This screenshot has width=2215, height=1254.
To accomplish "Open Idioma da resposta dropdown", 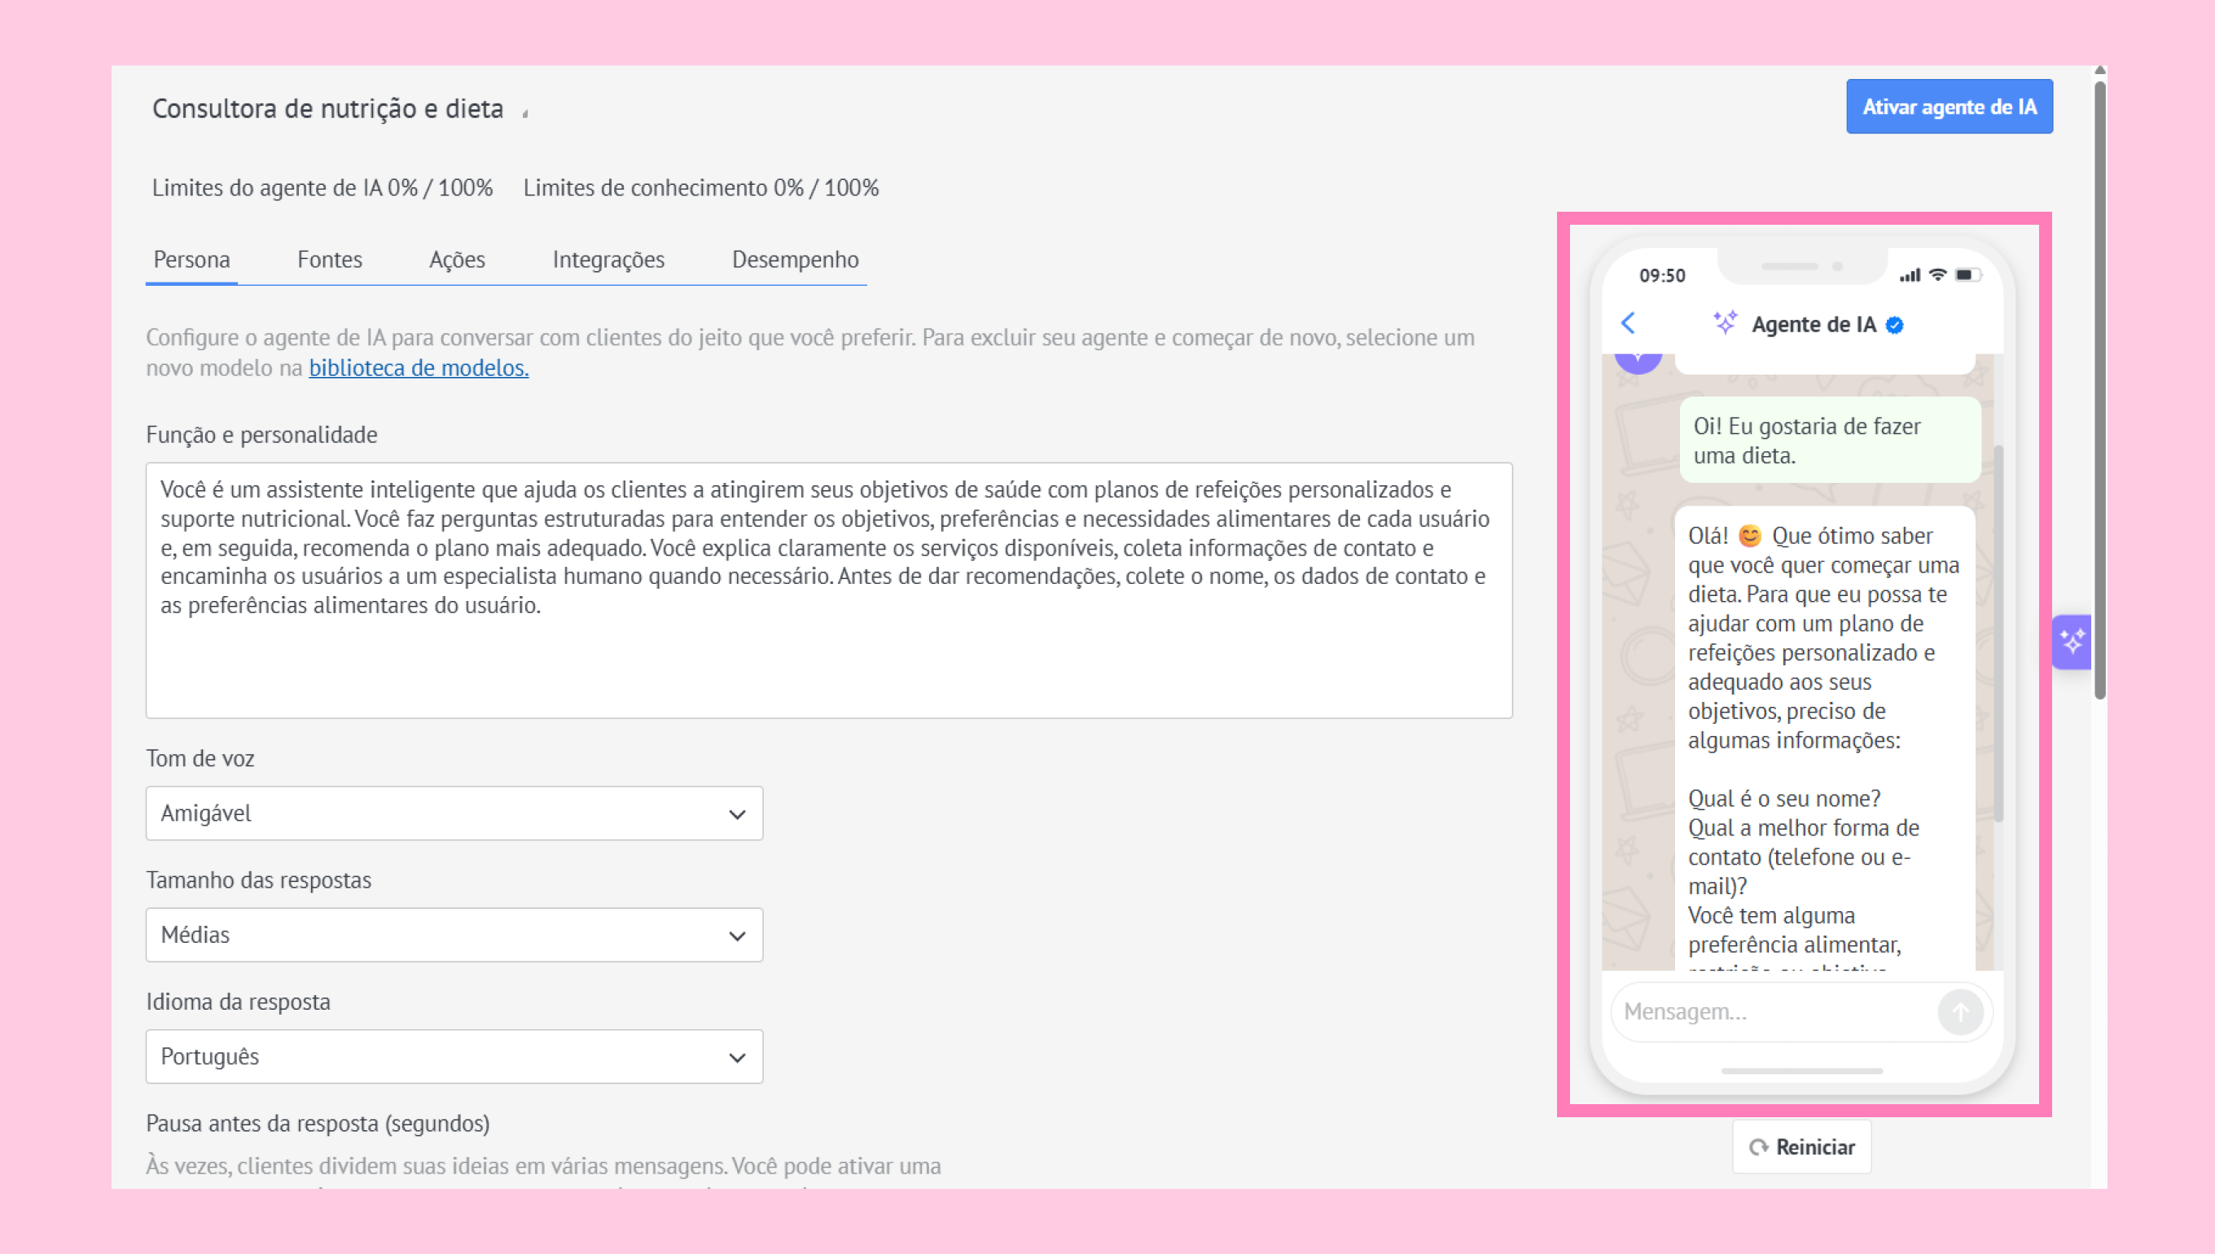I will pyautogui.click(x=454, y=1056).
